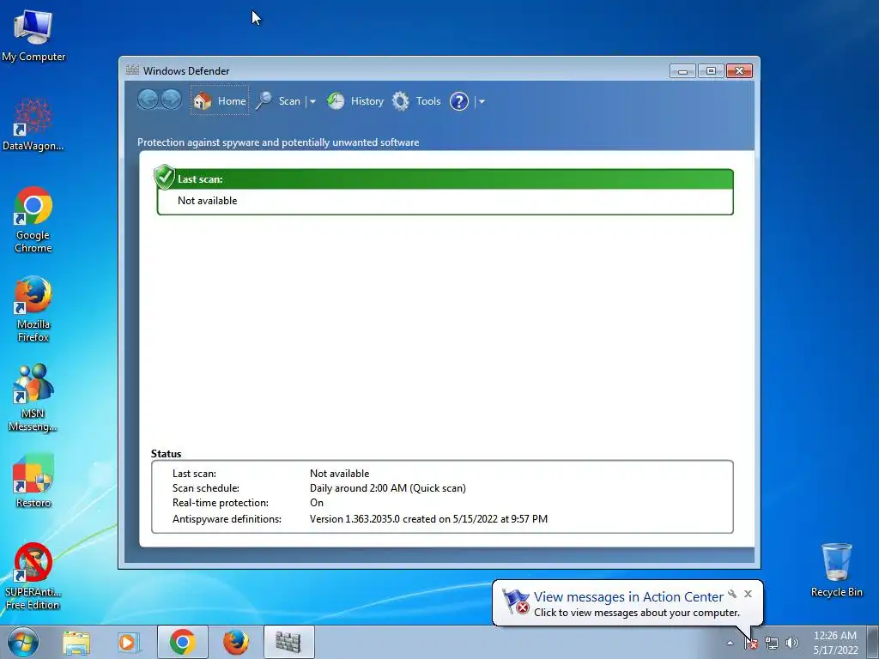Select Mozilla Firefox desktop shortcut
This screenshot has height=659, width=879.
tap(33, 309)
